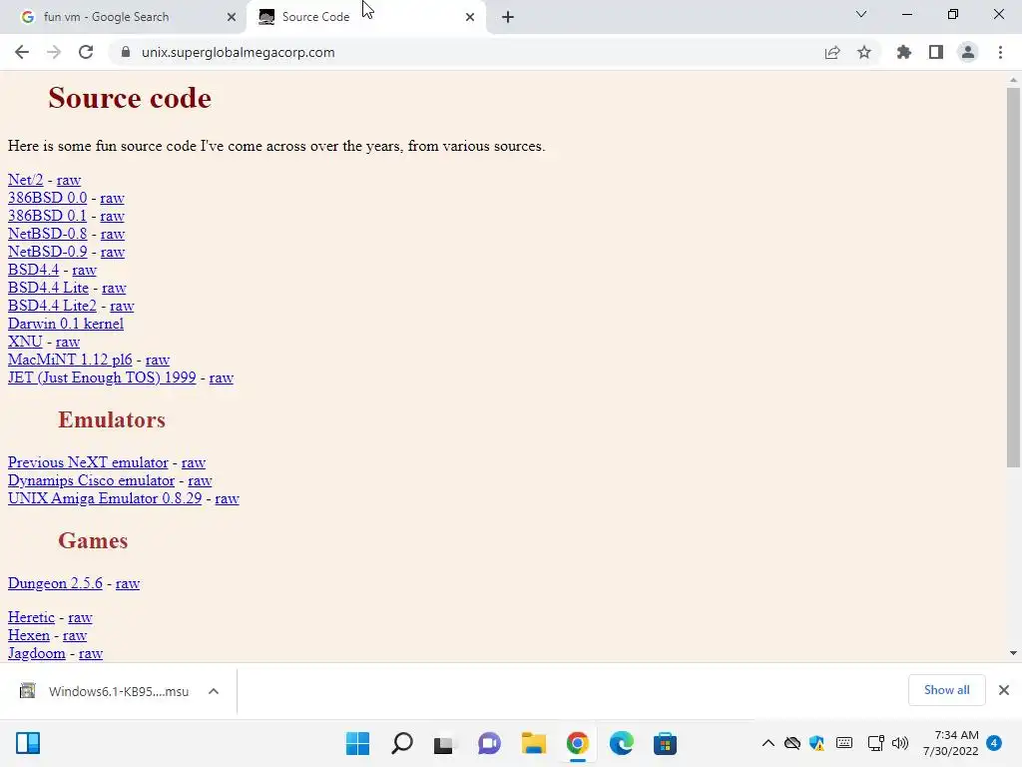
Task: Open Microsoft Store from taskbar
Action: (x=666, y=743)
